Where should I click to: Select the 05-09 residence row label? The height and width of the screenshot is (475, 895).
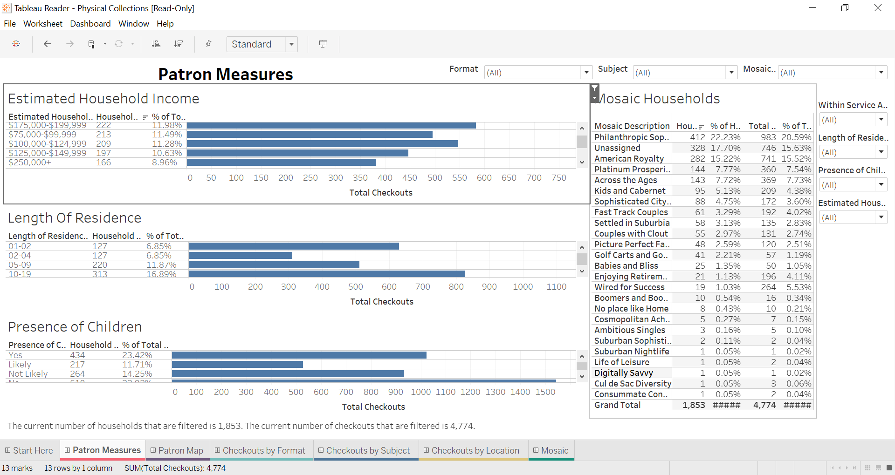(20, 265)
